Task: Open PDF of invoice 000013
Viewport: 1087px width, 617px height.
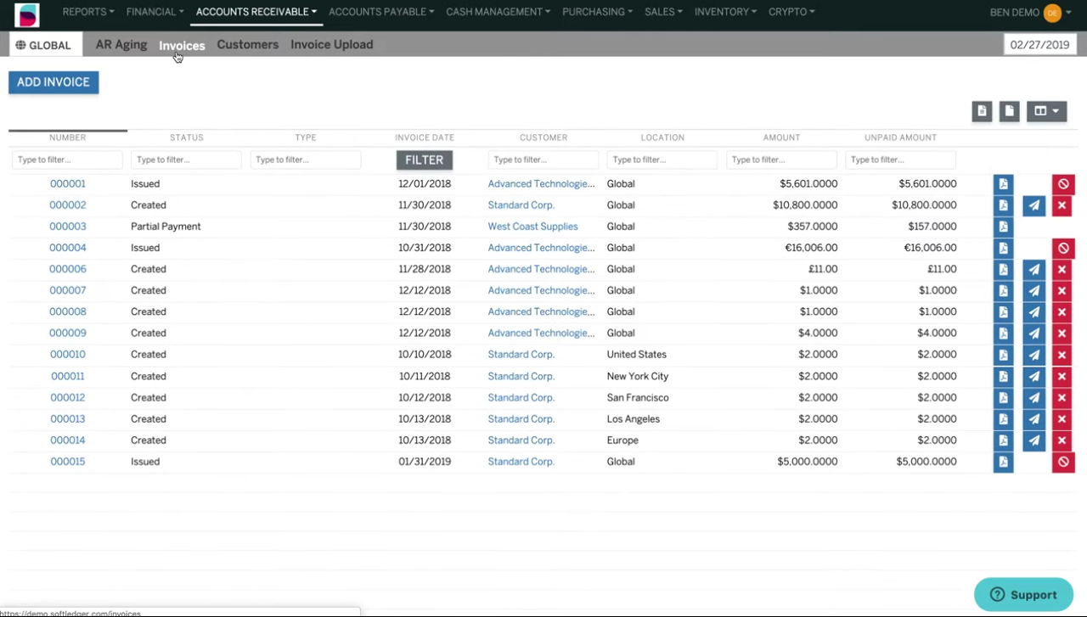Action: click(x=1003, y=419)
